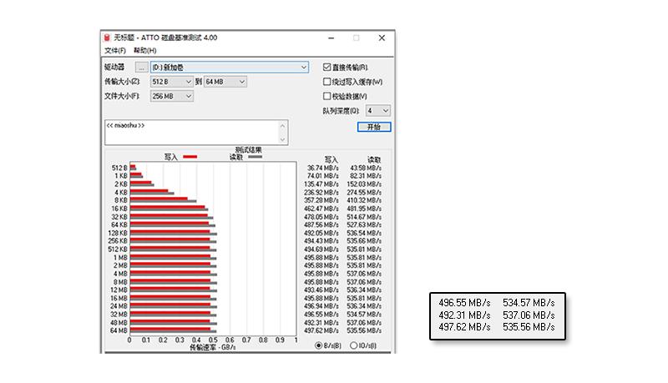Click the 48 MB row label in chart

click(119, 323)
